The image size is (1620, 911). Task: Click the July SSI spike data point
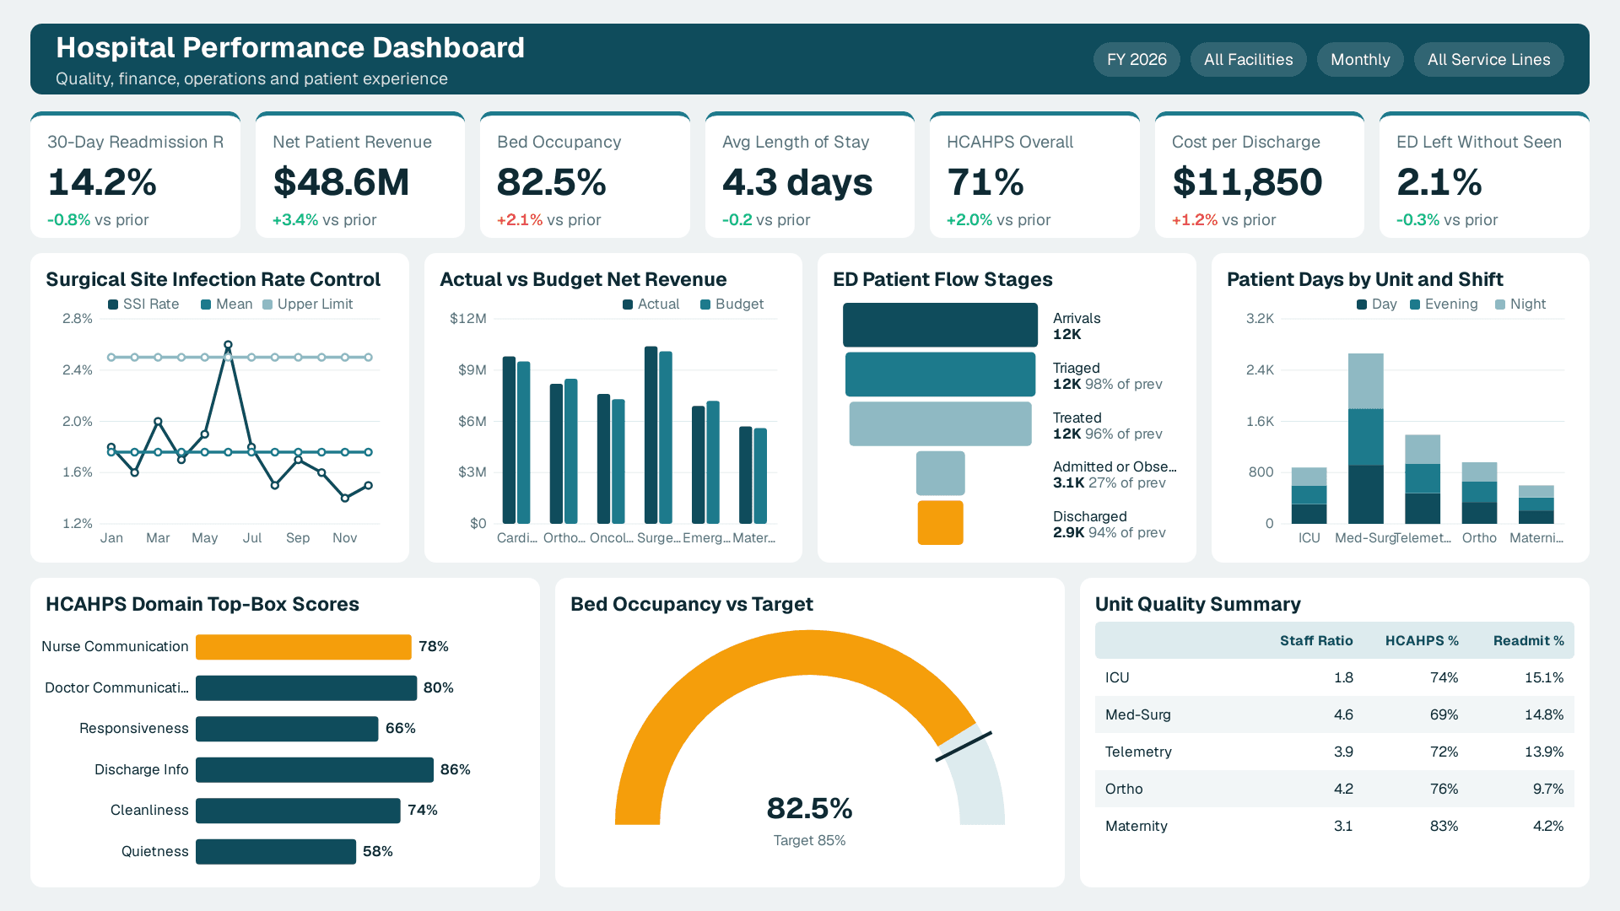pyautogui.click(x=228, y=345)
